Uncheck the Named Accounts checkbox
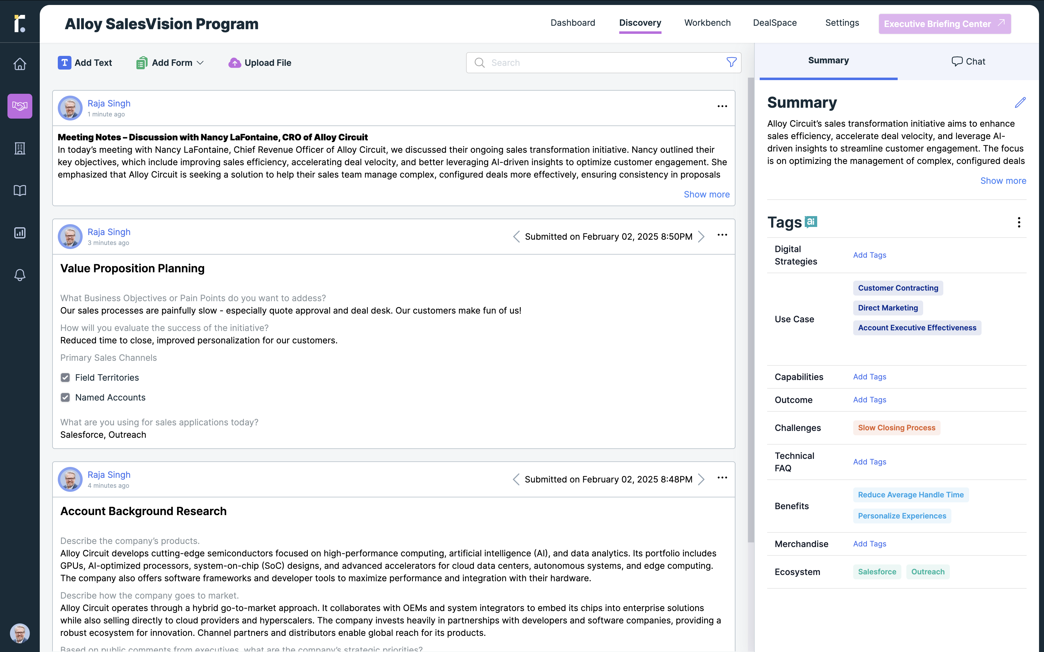Viewport: 1044px width, 652px height. pyautogui.click(x=65, y=398)
